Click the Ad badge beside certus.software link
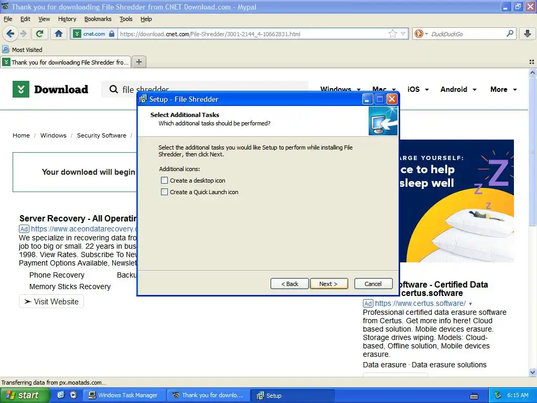537x403 pixels. 368,304
